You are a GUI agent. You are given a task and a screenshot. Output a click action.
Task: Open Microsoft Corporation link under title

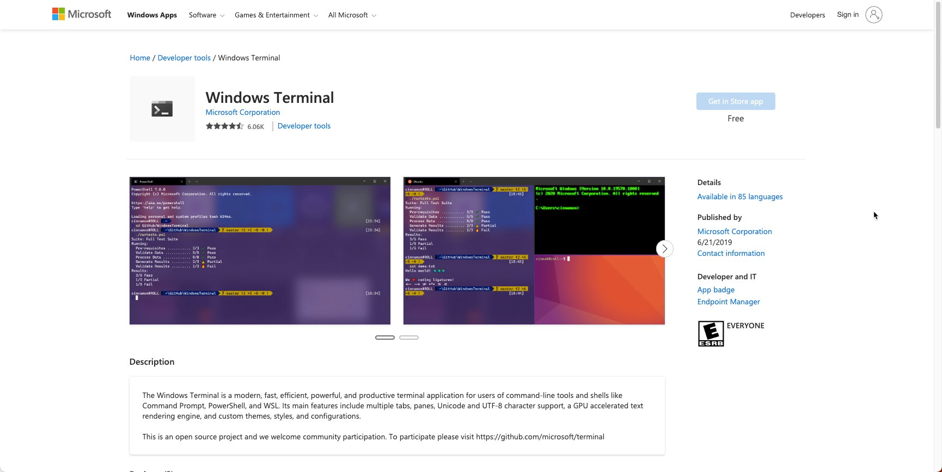tap(243, 112)
